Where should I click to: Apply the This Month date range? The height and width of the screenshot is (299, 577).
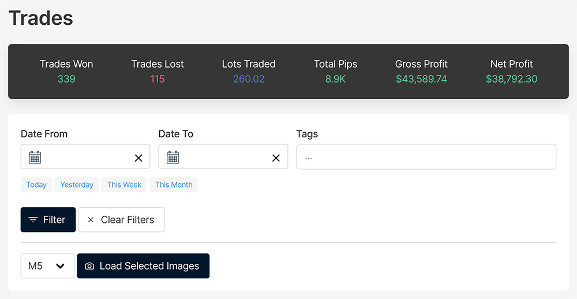(174, 185)
